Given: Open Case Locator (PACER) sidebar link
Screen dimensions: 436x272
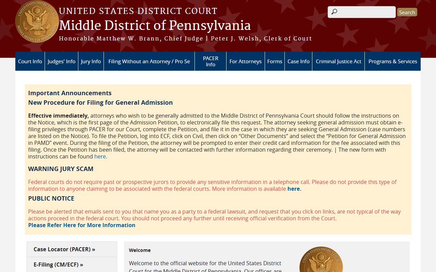Looking at the screenshot, I should pos(72,249).
